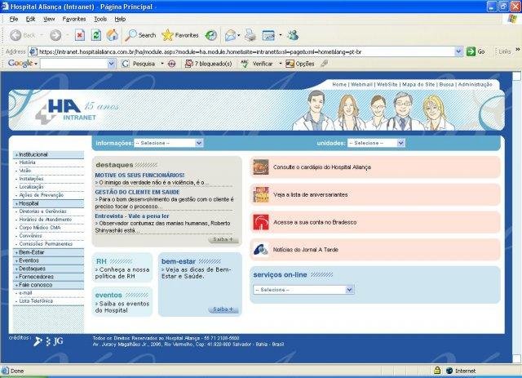
Task: Open the Mail button dropdown arrow
Action: (239, 35)
